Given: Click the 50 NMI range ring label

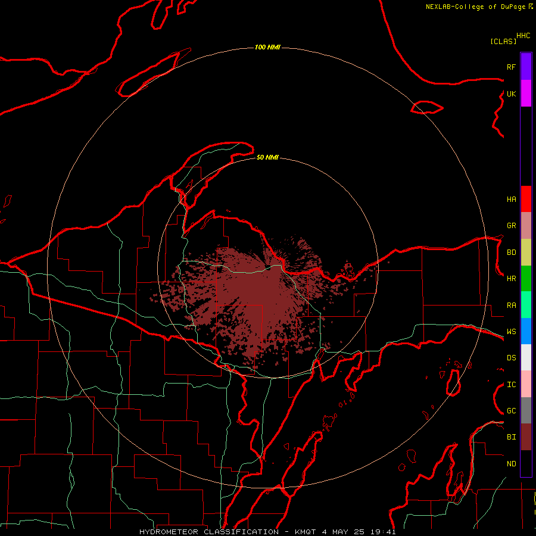Looking at the screenshot, I should pos(267,157).
